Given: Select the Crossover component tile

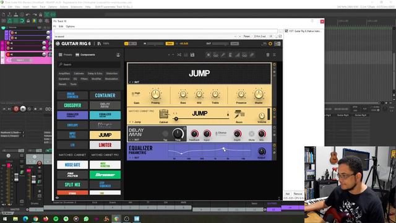Looking at the screenshot, I should 72,105.
